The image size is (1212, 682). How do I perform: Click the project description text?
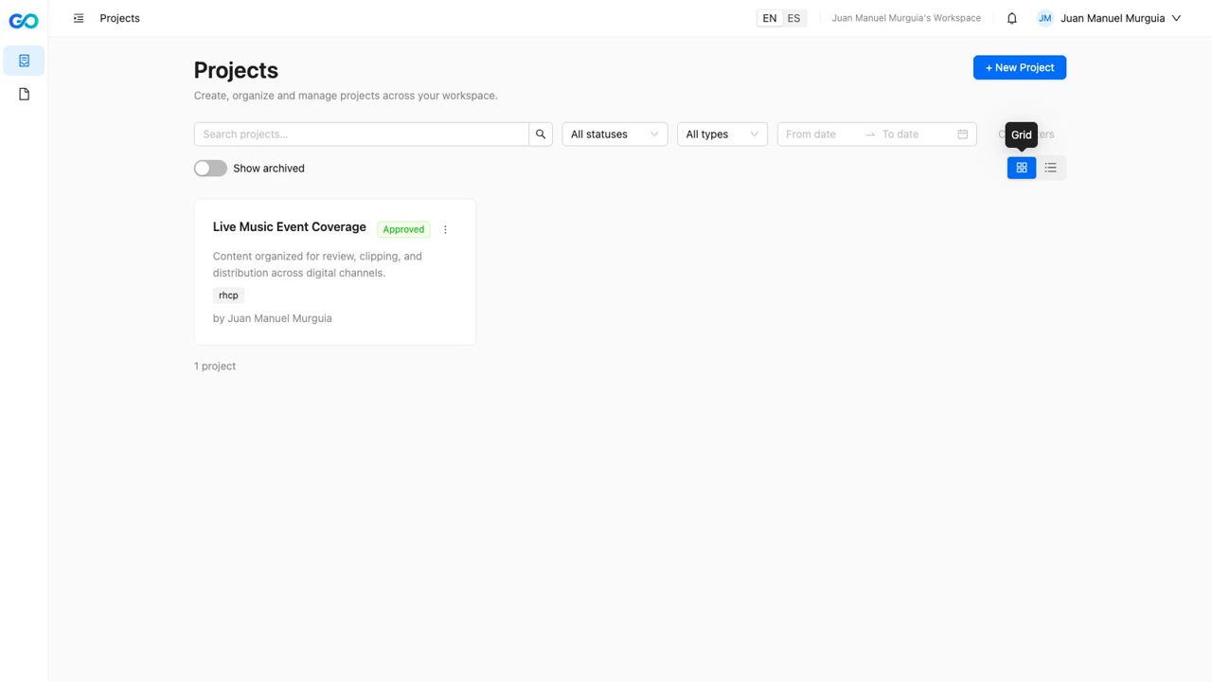point(317,264)
